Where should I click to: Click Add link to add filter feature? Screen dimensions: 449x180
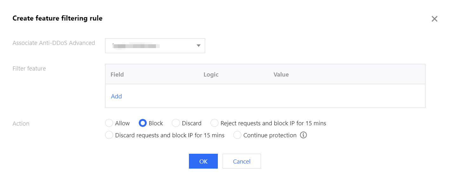116,96
